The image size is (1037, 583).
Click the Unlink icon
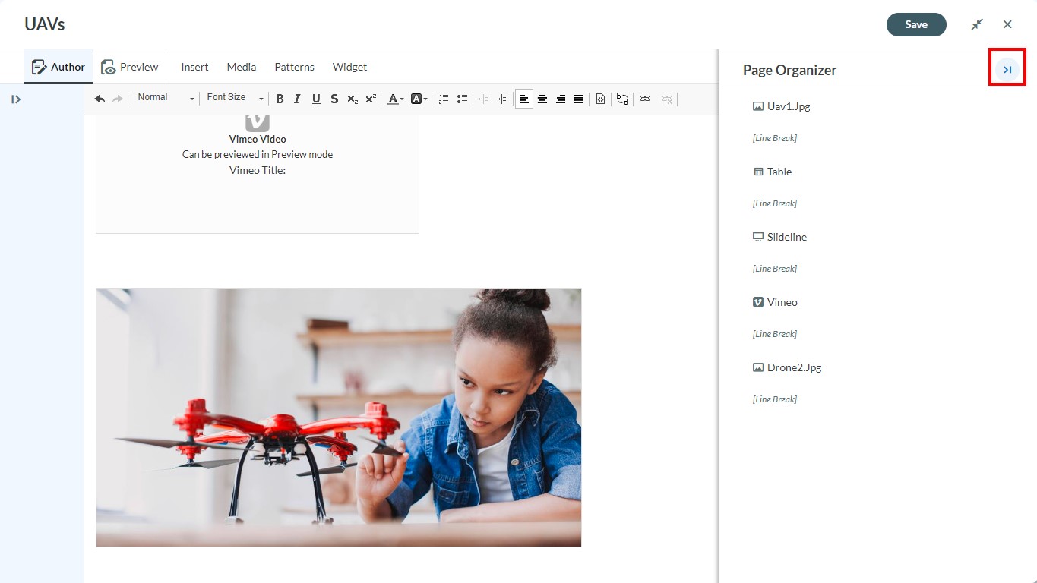point(667,99)
